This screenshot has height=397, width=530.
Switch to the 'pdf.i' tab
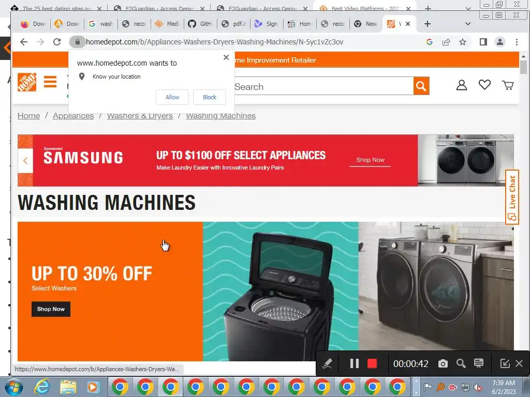[233, 24]
